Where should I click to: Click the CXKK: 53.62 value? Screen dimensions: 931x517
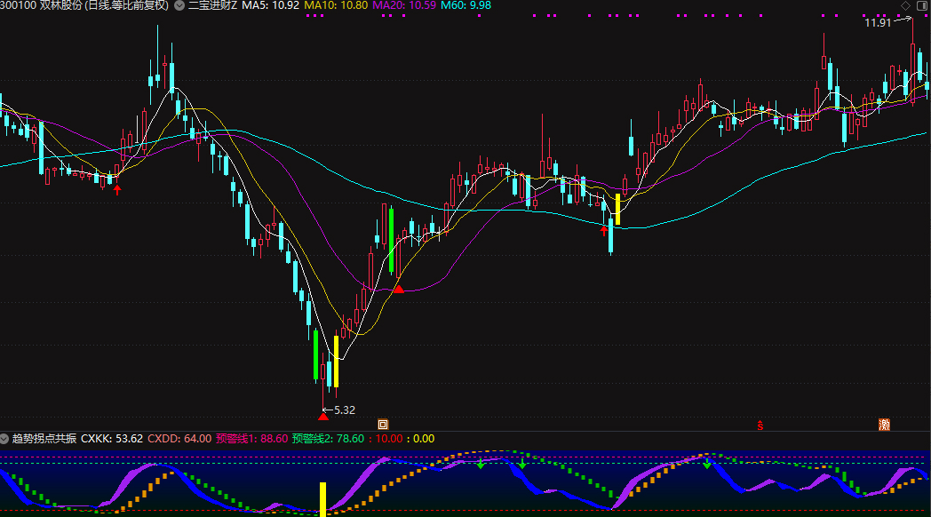112,439
